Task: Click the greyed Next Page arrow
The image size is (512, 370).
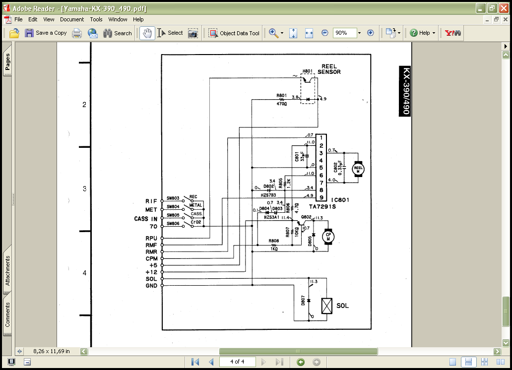Action: (x=263, y=362)
